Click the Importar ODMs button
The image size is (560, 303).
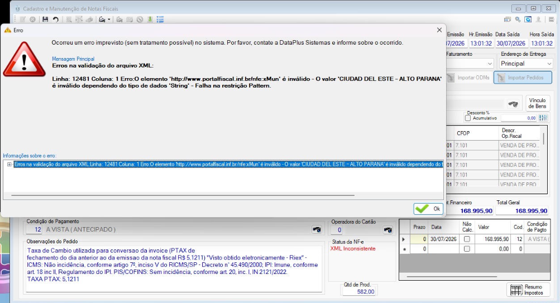(x=468, y=78)
